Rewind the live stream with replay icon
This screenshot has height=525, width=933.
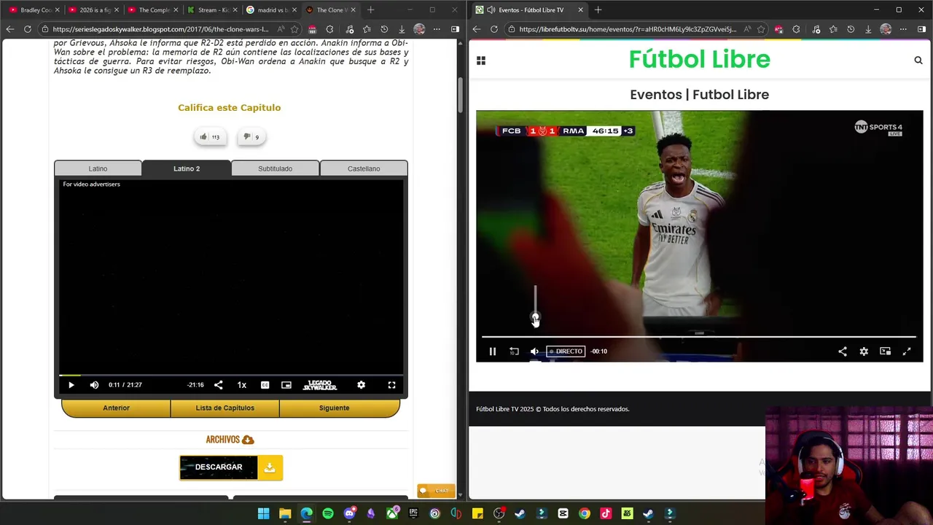[x=514, y=351]
